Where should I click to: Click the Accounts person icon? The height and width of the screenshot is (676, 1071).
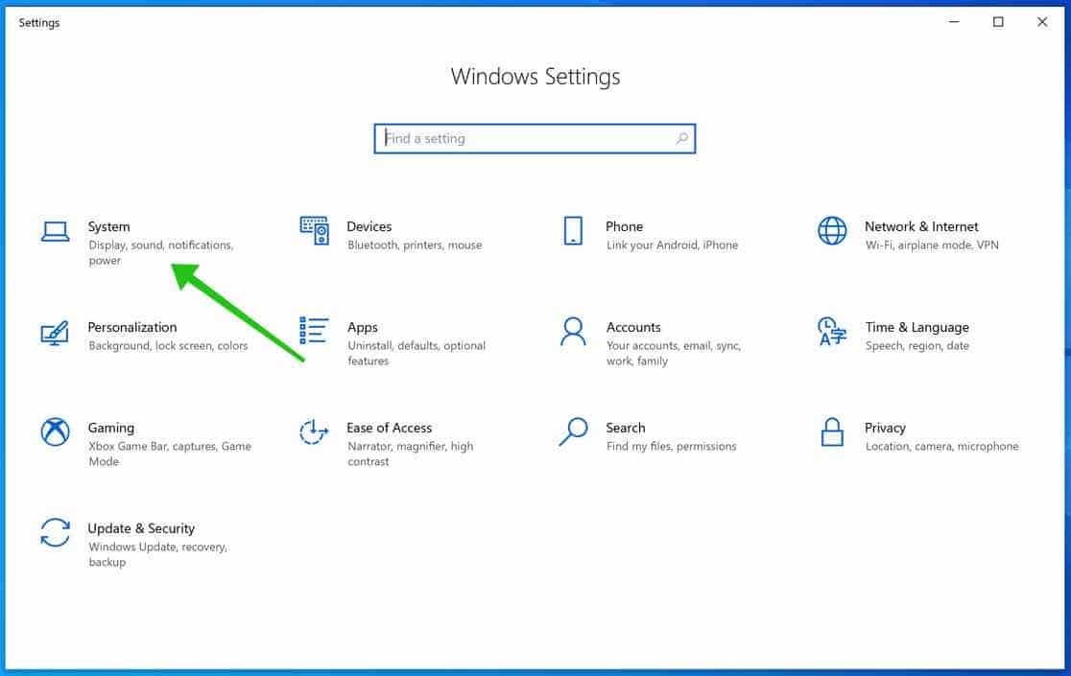573,332
